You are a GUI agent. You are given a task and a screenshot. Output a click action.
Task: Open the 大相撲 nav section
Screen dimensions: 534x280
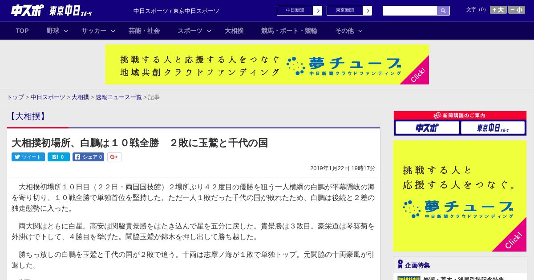point(234,31)
